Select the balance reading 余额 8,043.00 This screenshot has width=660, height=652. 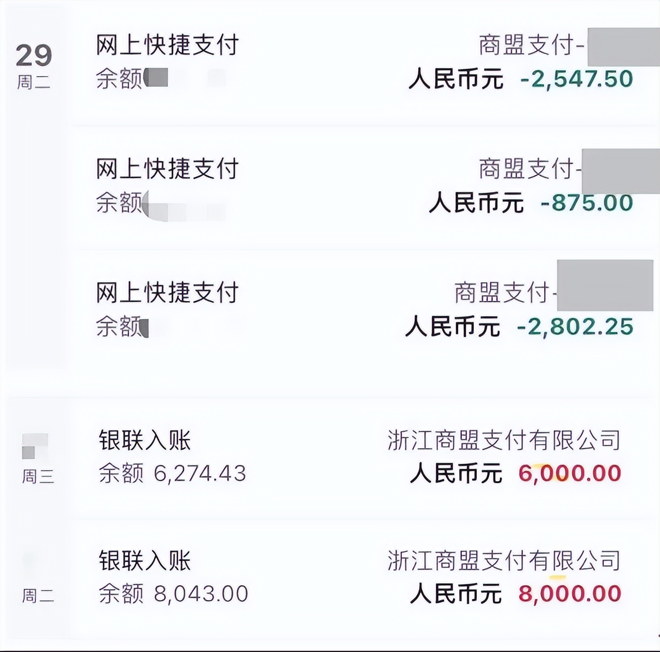pyautogui.click(x=173, y=594)
